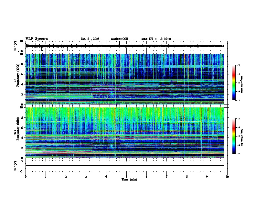
Task: Click the "ch.1(V)" waveform axis label
Action: tap(15, 46)
